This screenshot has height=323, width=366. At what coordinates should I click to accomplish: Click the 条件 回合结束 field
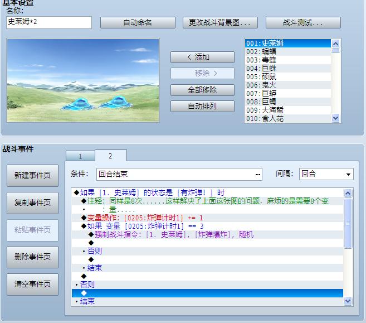coord(179,175)
